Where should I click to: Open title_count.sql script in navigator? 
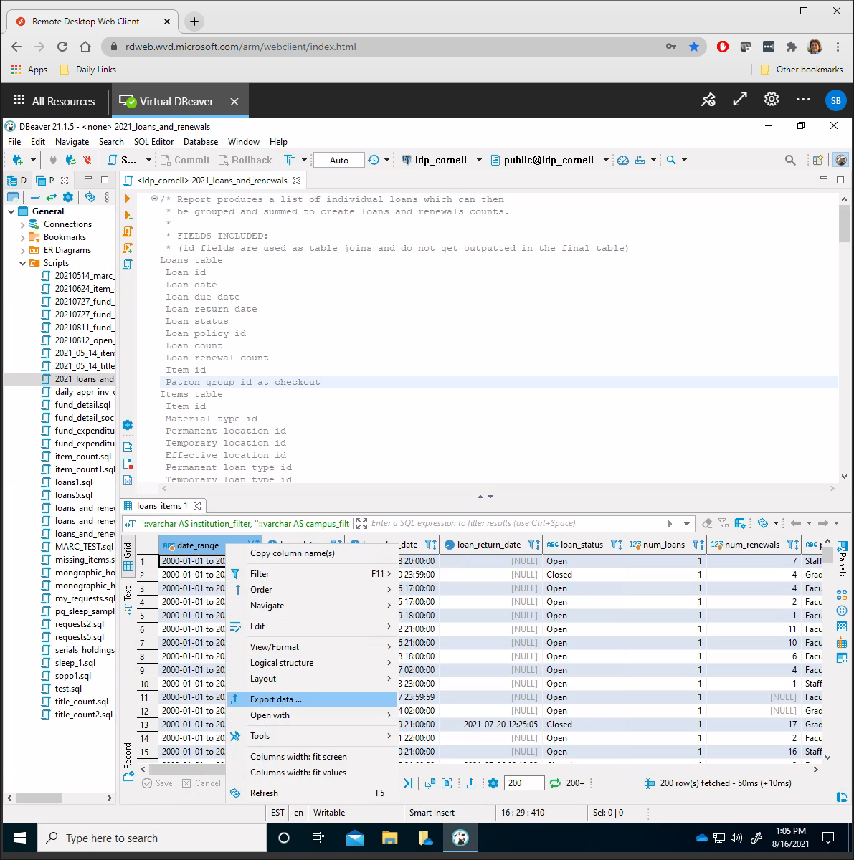click(82, 702)
